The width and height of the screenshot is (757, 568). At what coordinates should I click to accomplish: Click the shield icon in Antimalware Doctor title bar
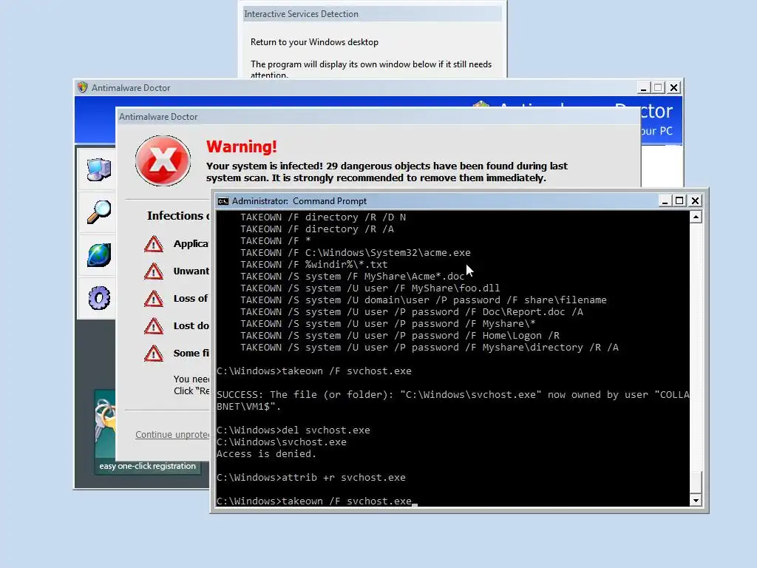tap(83, 87)
